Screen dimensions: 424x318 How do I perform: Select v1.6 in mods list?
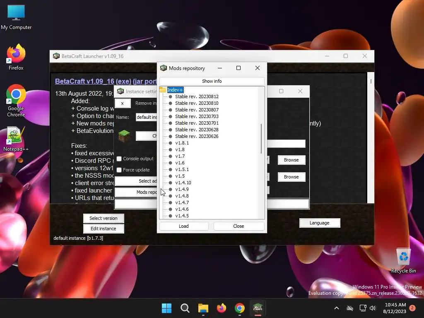[180, 163]
